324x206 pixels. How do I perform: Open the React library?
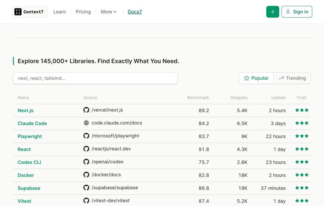[24, 149]
